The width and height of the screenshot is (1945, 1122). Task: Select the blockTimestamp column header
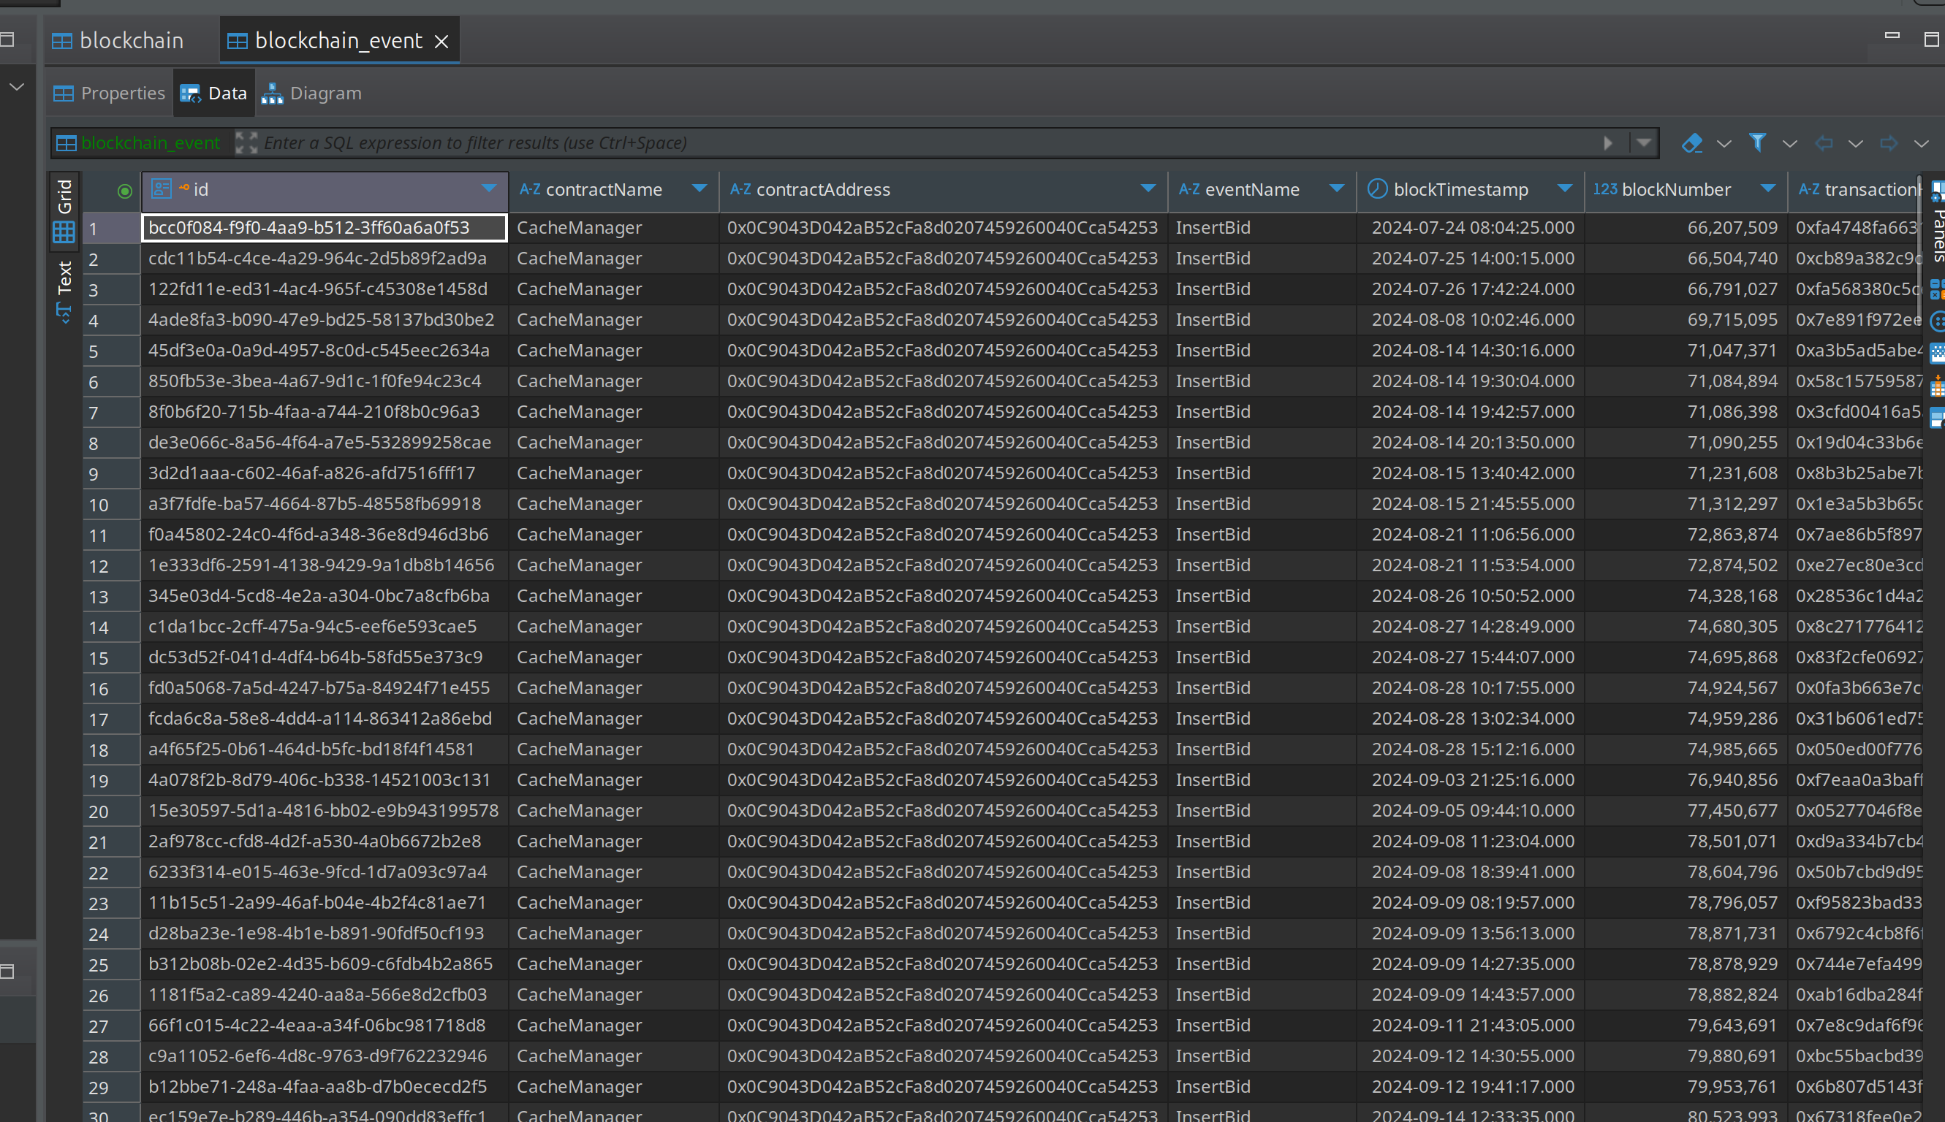(1470, 190)
